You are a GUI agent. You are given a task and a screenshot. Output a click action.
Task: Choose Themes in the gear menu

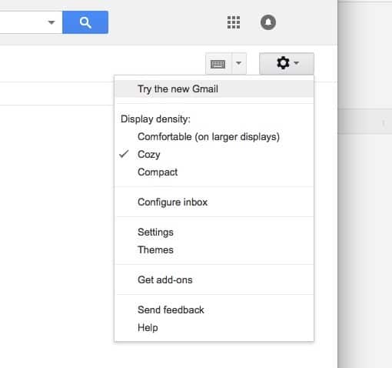[x=214, y=250]
